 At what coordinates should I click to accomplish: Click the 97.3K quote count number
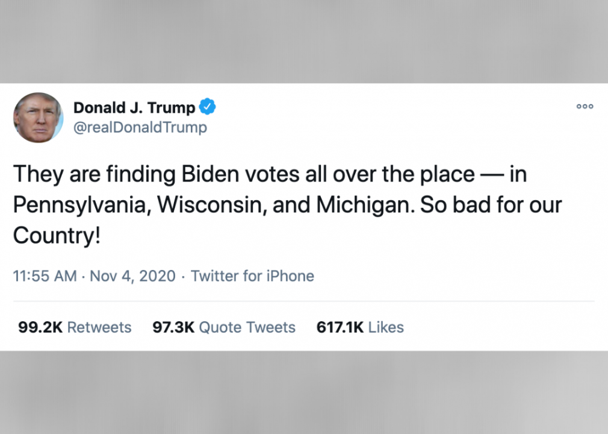[x=173, y=327]
